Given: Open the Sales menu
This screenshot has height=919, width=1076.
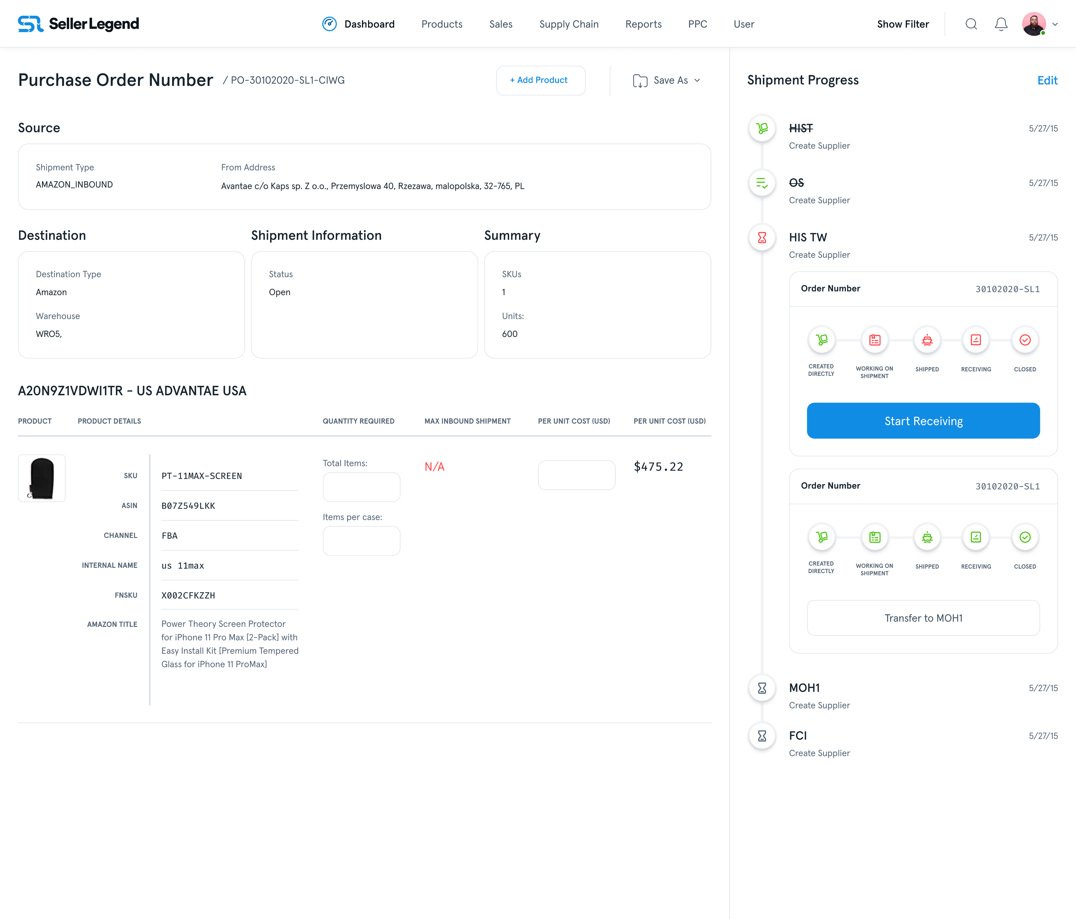Looking at the screenshot, I should coord(501,24).
